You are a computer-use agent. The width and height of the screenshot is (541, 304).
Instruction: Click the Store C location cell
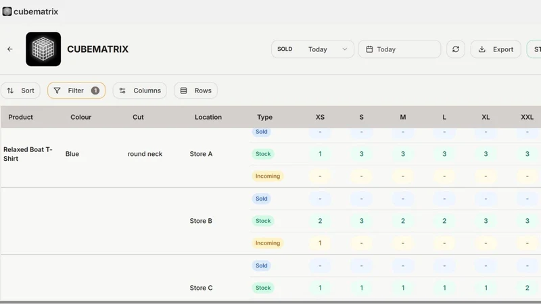[201, 288]
